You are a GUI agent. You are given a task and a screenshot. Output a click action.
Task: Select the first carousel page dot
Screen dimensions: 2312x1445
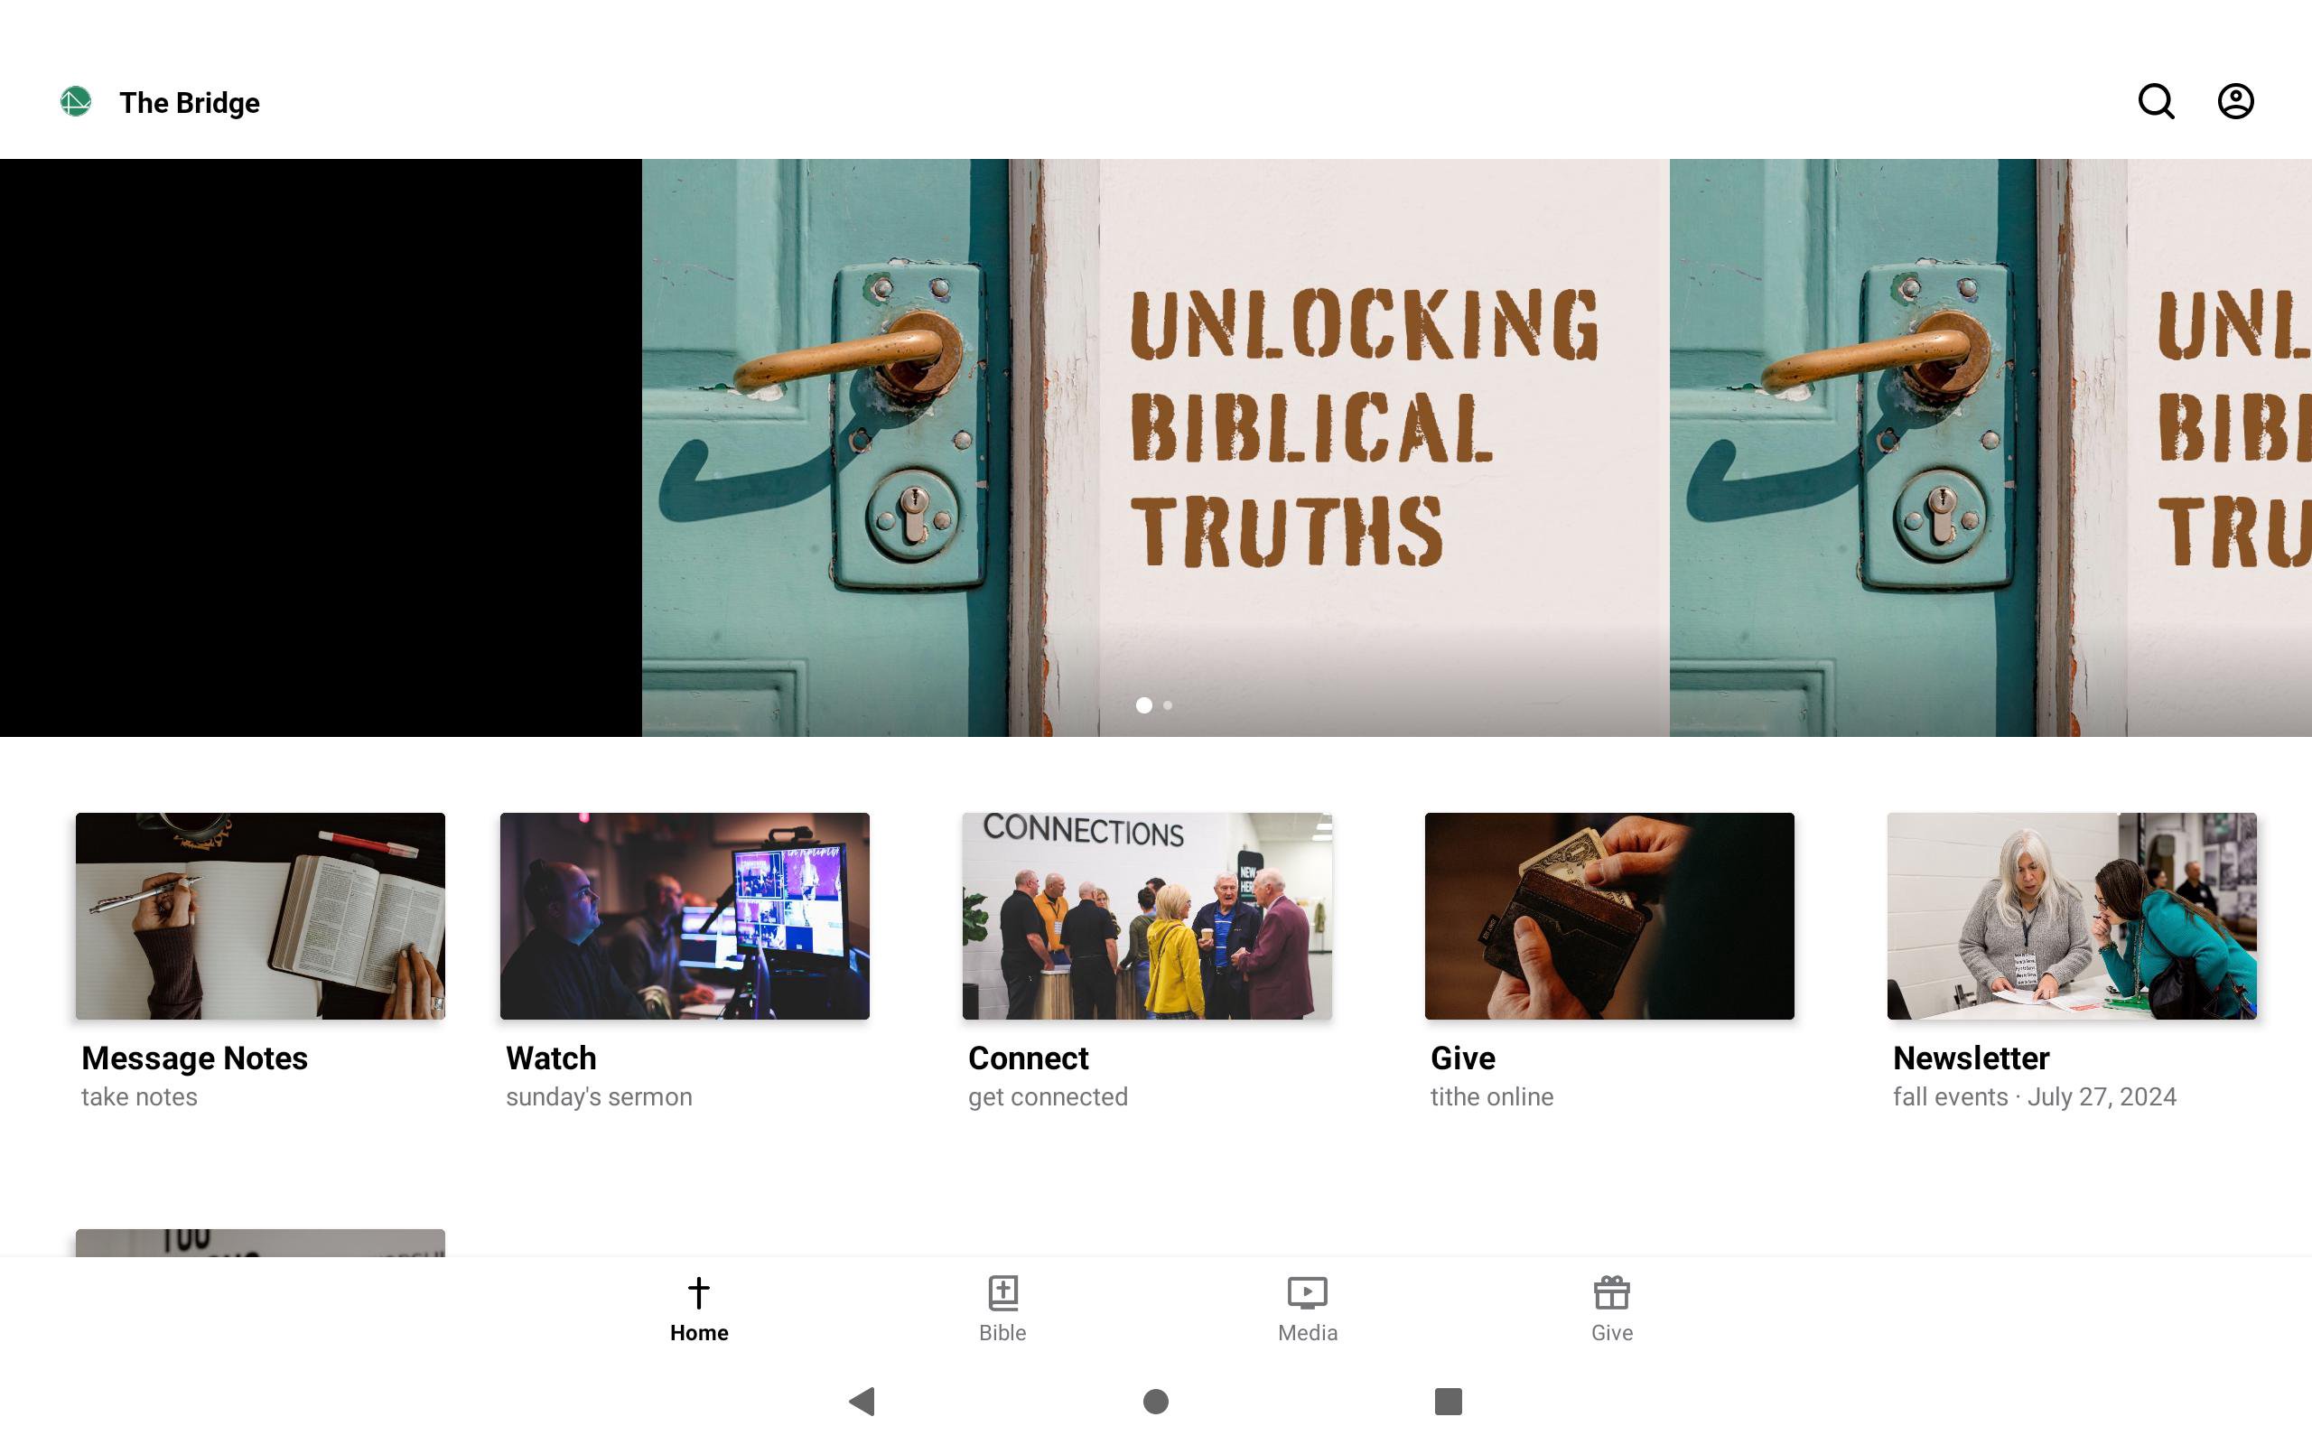(1143, 705)
